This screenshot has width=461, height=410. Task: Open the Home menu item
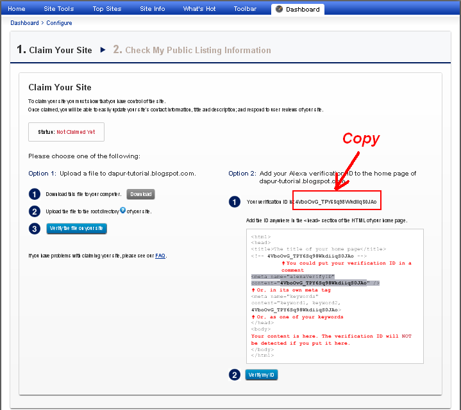tap(17, 9)
